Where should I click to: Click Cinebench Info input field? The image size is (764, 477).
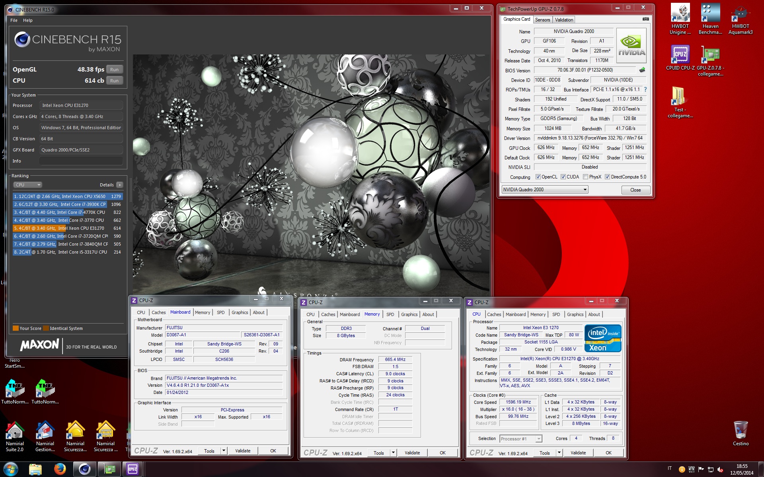tap(81, 161)
